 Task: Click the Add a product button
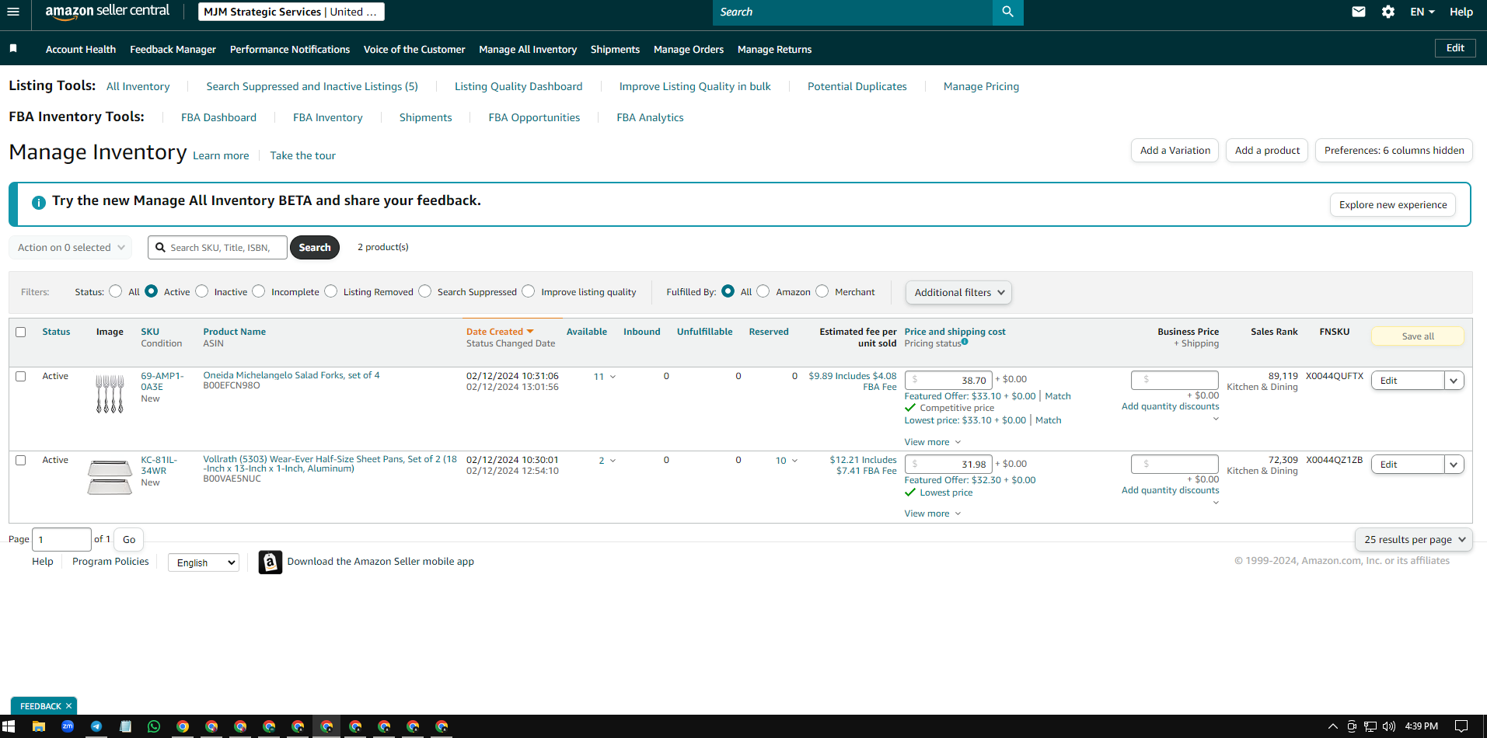point(1267,151)
